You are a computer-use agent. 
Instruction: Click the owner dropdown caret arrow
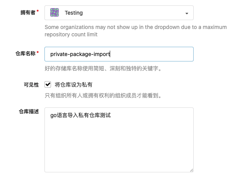point(187,14)
